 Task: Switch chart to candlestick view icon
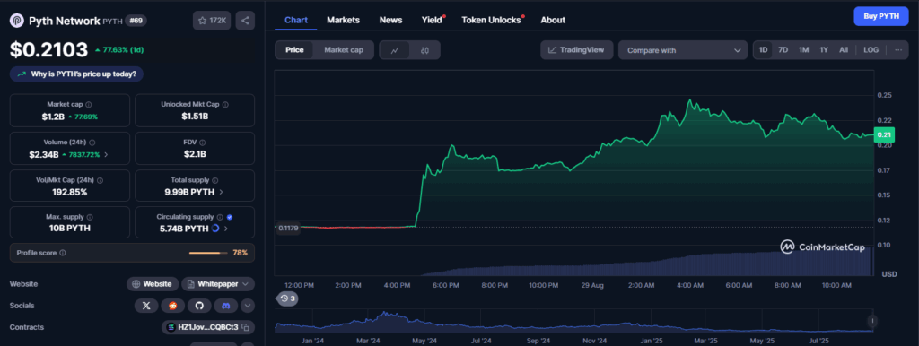click(424, 50)
